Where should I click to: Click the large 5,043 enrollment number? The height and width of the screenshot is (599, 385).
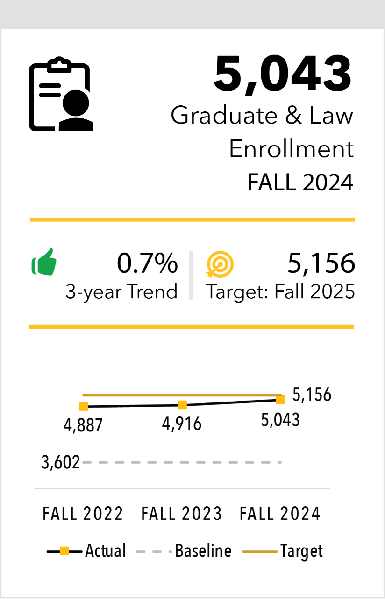click(x=283, y=74)
